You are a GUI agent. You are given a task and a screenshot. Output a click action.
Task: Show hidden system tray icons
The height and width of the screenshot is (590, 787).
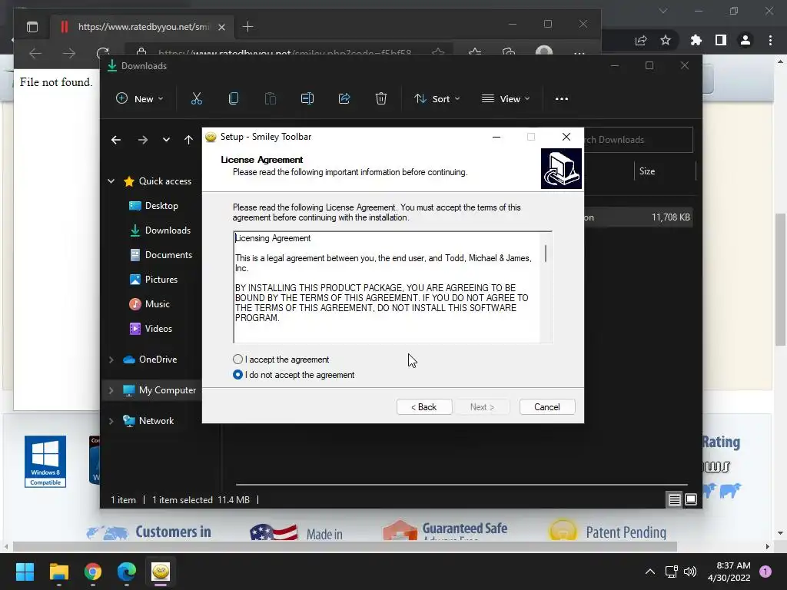[x=650, y=572]
